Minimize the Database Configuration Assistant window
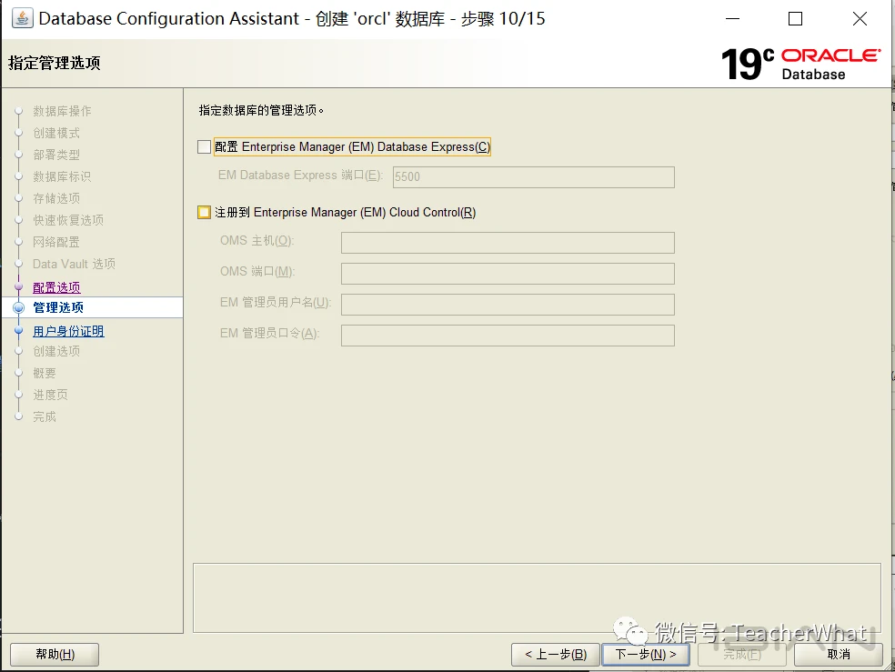 click(x=732, y=19)
